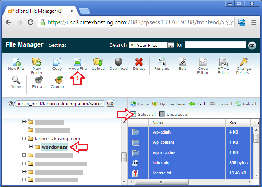This screenshot has width=262, height=187.
Task: Select the Rename tool
Action: coord(161,62)
